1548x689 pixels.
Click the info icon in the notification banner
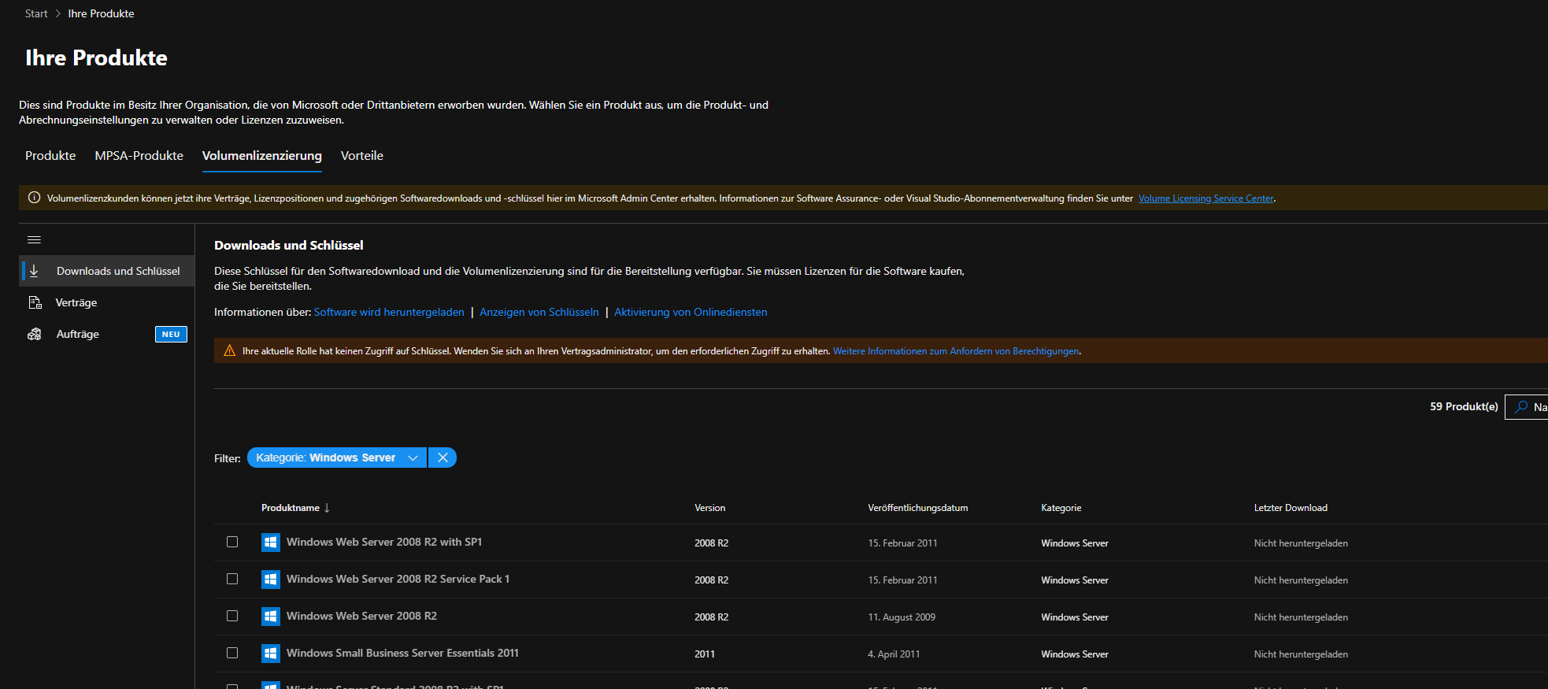click(x=34, y=198)
